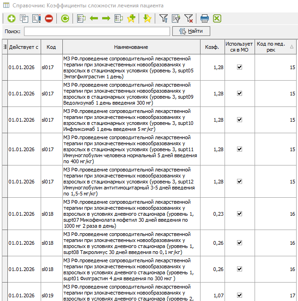Select the name cell containing 'supt09 Ведолизумаб'

pyautogui.click(x=131, y=94)
